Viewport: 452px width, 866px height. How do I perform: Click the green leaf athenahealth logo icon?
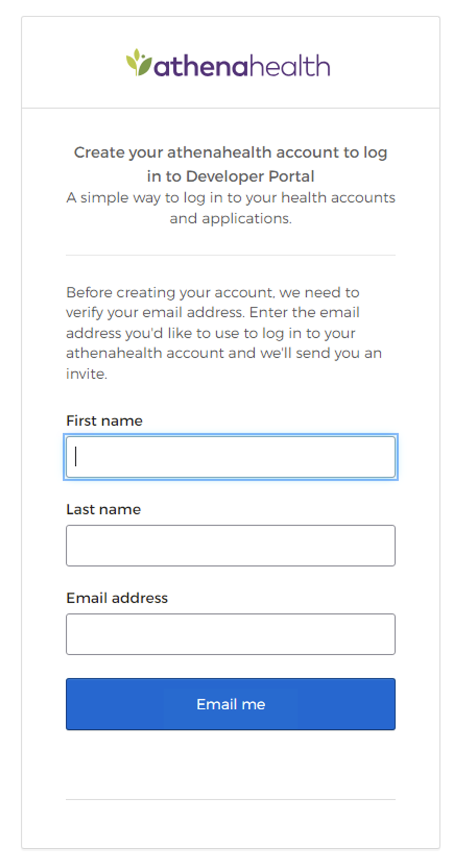coord(138,63)
